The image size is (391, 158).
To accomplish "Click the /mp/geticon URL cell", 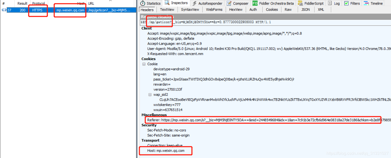I will [x=109, y=10].
